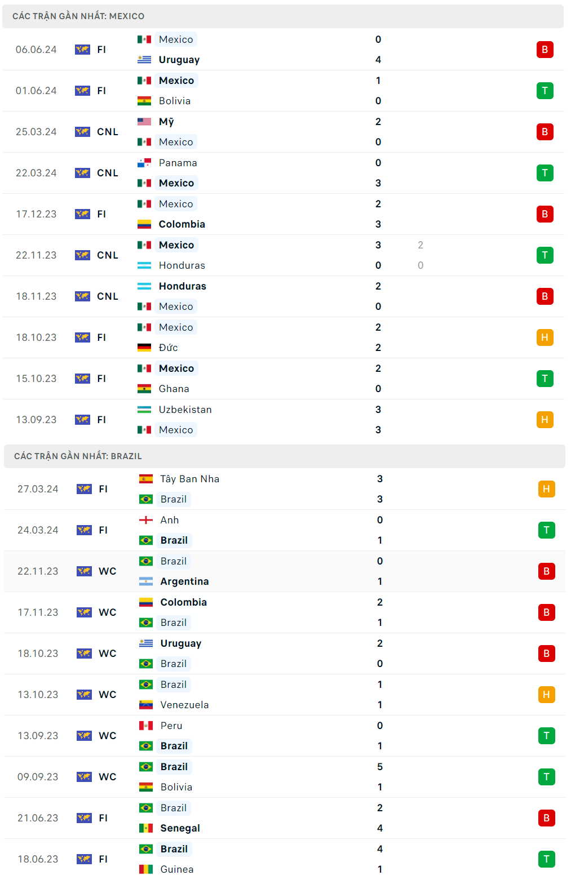Click the Panama flag icon

click(144, 163)
